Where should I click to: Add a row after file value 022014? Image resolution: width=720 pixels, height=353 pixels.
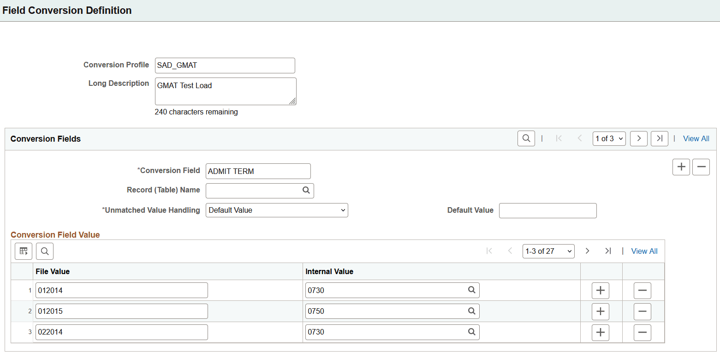pos(601,332)
